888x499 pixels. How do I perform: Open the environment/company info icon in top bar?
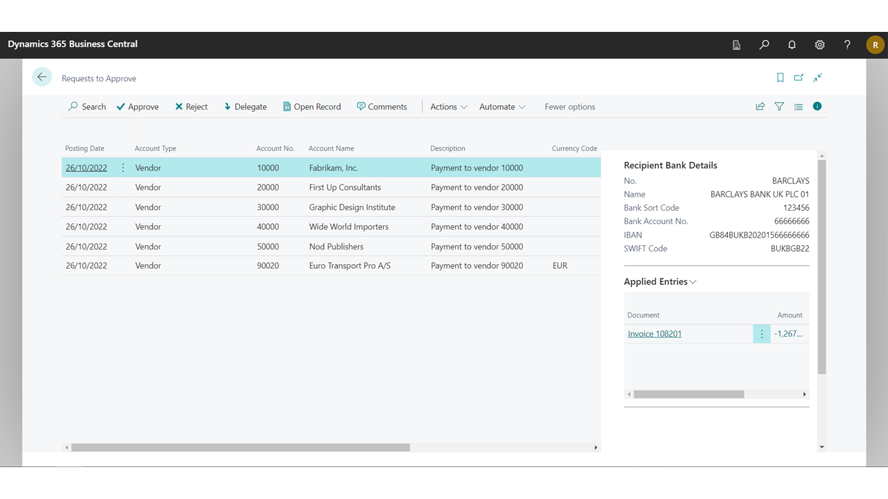[x=736, y=44]
